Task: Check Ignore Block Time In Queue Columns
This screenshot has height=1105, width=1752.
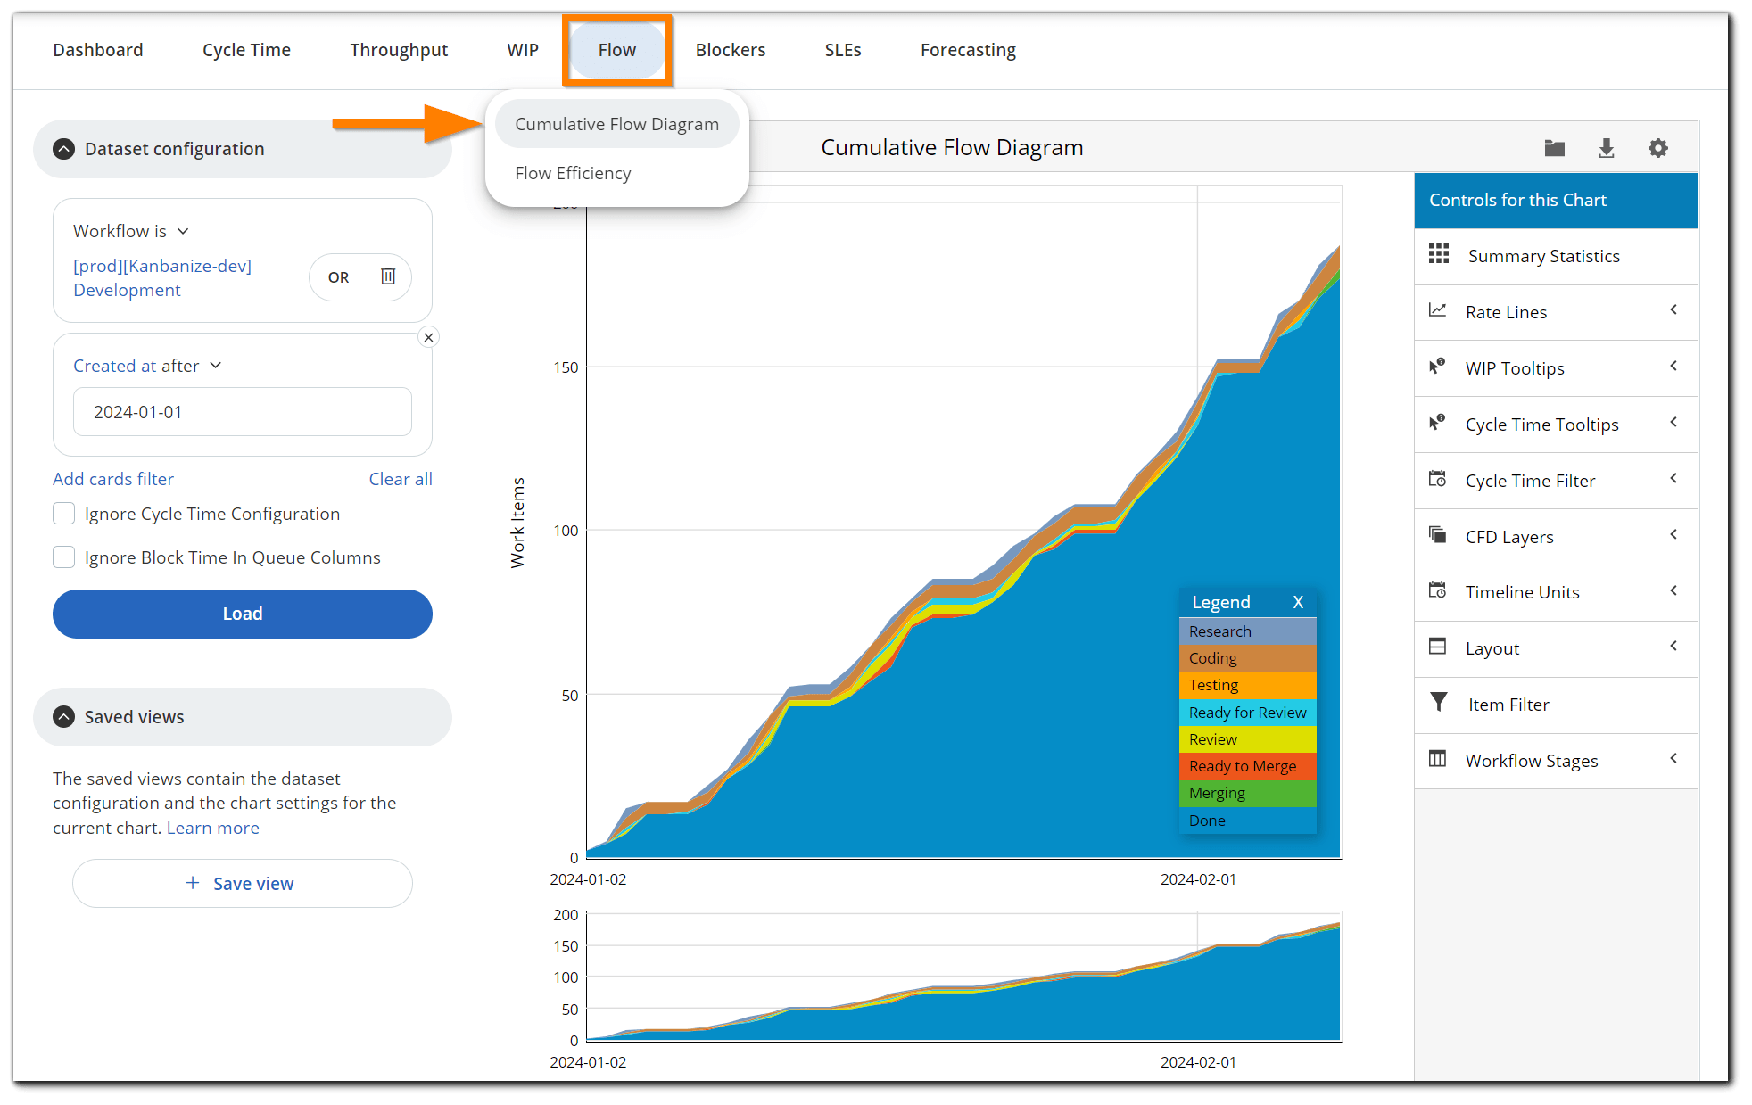Action: tap(63, 557)
